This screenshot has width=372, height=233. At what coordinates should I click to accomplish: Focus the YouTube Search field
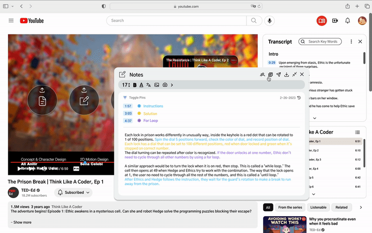[177, 20]
